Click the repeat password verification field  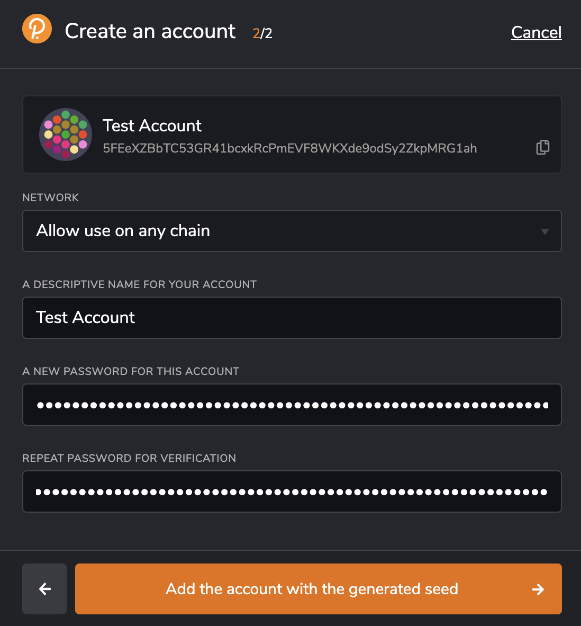292,491
